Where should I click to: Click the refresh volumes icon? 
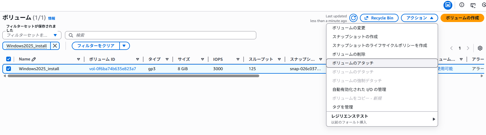[x=353, y=18]
